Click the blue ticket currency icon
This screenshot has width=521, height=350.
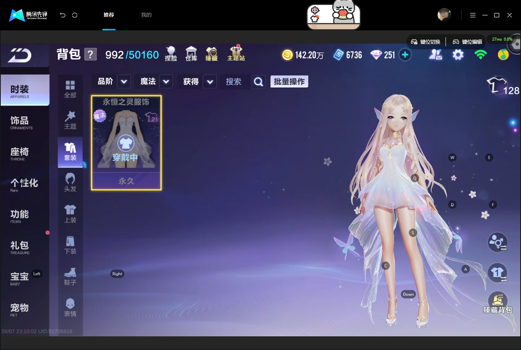(339, 55)
